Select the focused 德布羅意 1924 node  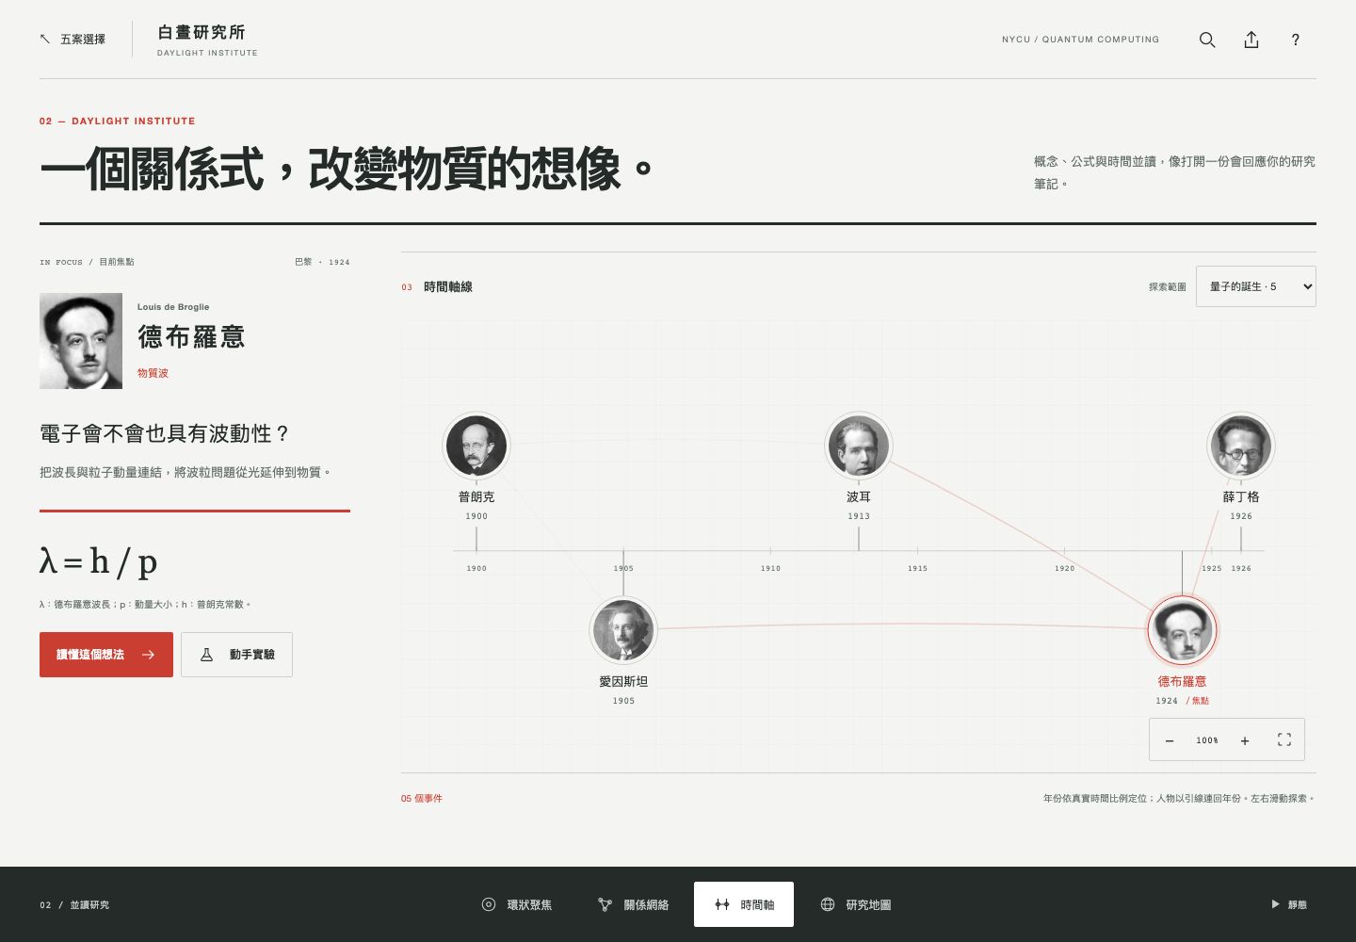click(1182, 630)
